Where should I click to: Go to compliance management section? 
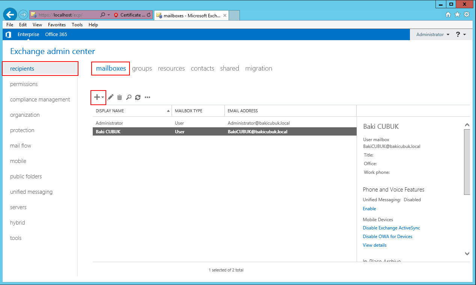(x=40, y=100)
